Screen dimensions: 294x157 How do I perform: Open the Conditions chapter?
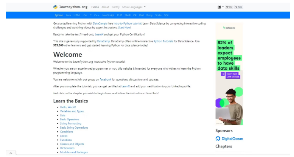[x=67, y=132]
